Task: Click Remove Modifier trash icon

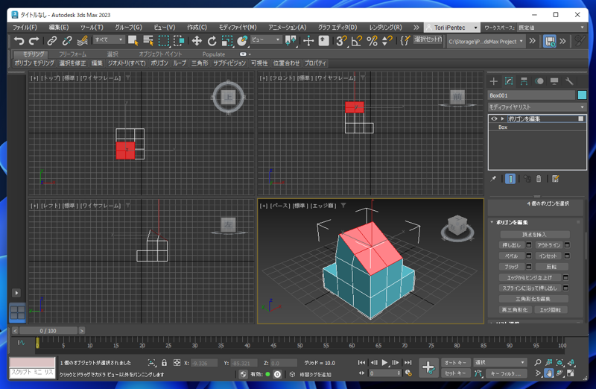Action: coord(539,178)
